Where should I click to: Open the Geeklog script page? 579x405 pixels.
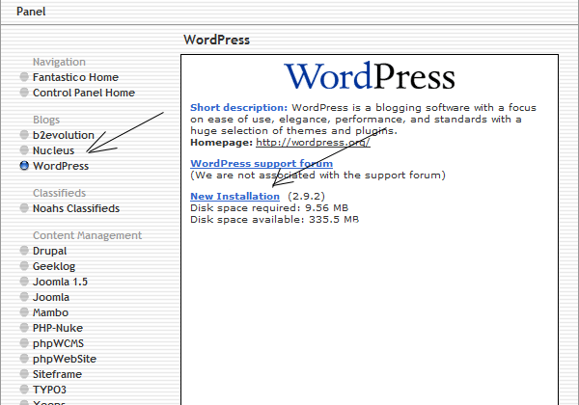click(54, 266)
